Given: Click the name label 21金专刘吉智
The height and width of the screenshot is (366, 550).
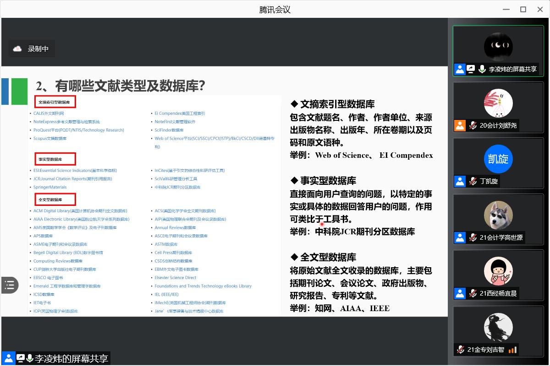Looking at the screenshot, I should tap(486, 350).
